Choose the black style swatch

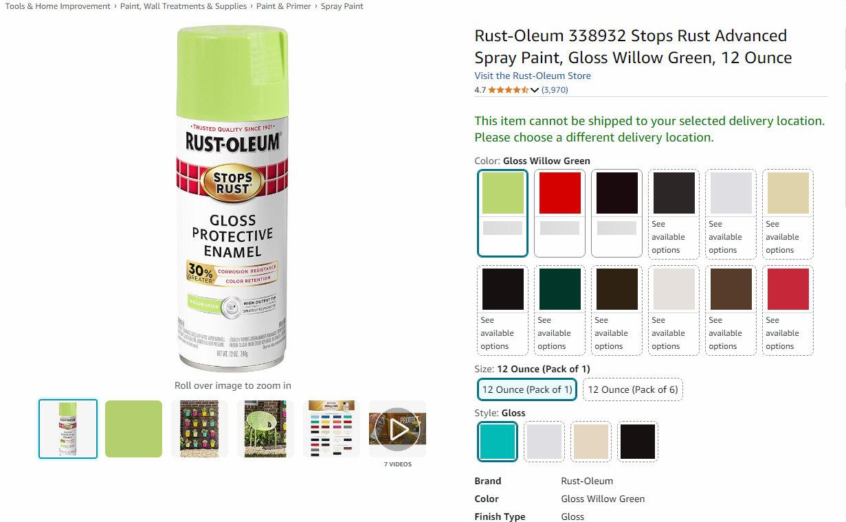(x=638, y=442)
